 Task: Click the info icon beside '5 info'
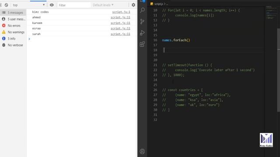(3, 38)
